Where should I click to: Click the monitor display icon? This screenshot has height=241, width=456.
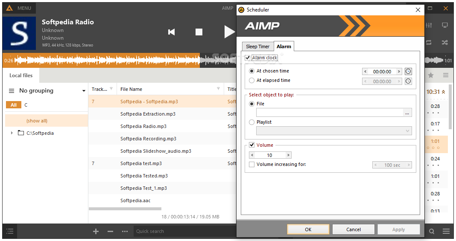click(444, 25)
